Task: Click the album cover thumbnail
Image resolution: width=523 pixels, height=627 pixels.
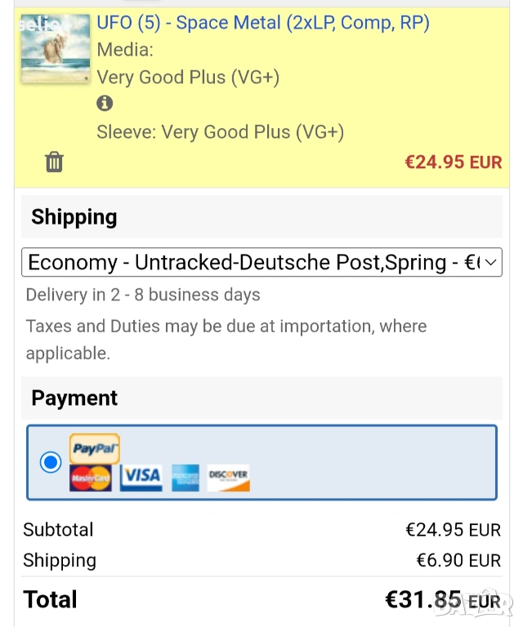Action: click(x=56, y=47)
